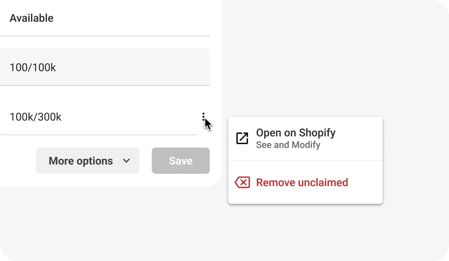Expand the More options dropdown
Viewport: 449px width, 261px height.
point(87,161)
